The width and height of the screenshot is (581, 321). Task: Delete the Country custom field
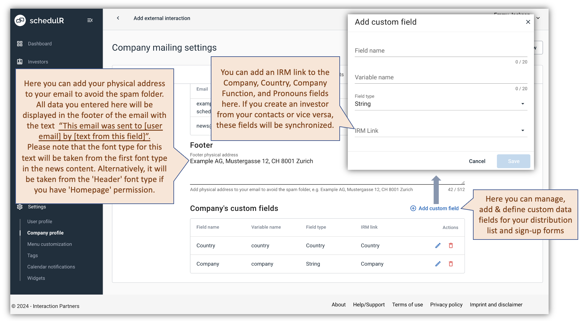(x=451, y=245)
